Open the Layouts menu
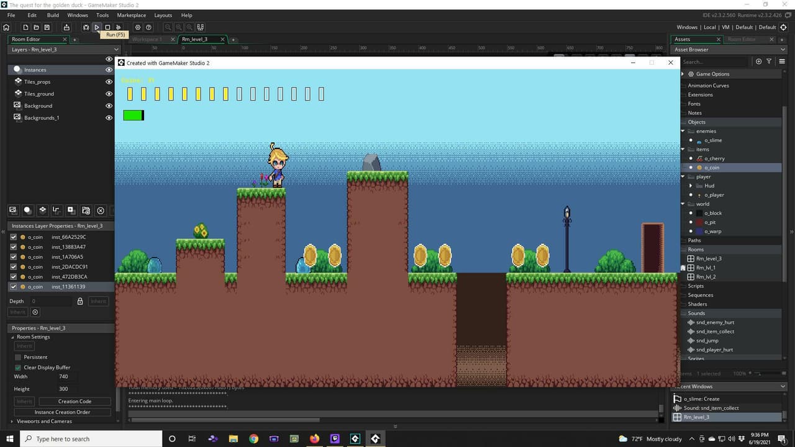This screenshot has width=795, height=447. pyautogui.click(x=163, y=15)
